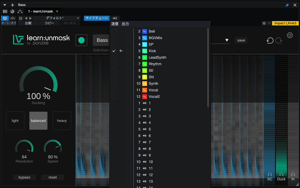The height and width of the screenshot is (188, 300).
Task: Choose Synth from the sidechain source list
Action: [153, 84]
